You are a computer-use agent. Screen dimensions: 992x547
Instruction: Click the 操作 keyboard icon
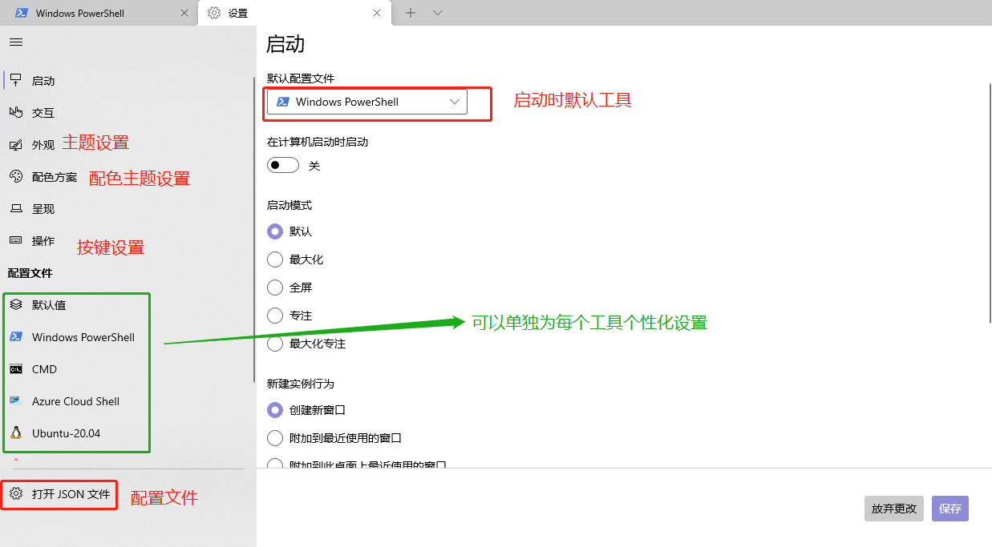point(16,240)
